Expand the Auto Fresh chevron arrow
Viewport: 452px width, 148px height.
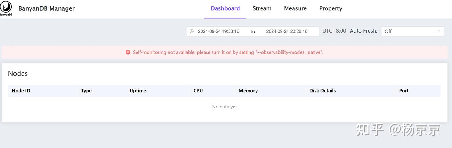439,31
